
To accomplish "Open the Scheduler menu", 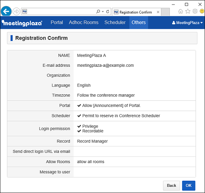I will (115, 23).
